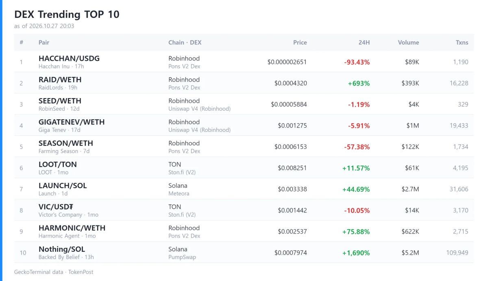Click the 'Harmonic Agent · 1mo' subtitle

67,236
